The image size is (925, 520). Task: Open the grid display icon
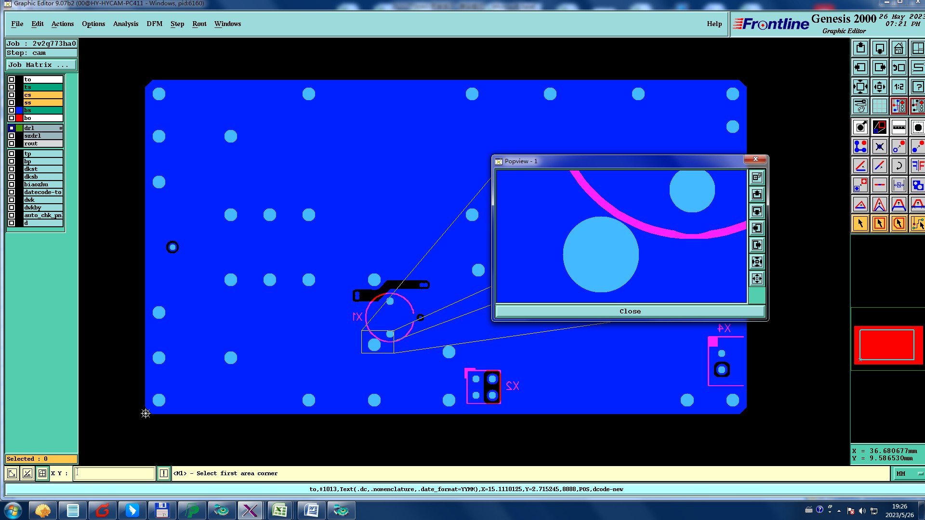879,106
